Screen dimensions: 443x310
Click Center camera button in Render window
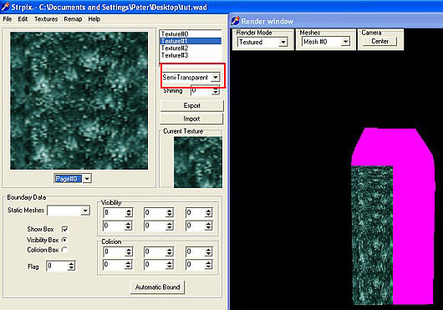point(379,41)
